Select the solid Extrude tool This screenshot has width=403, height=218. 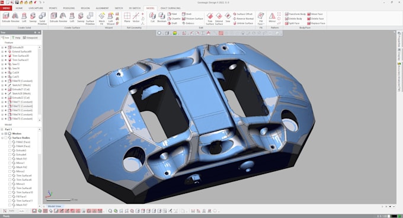[x=6, y=18]
